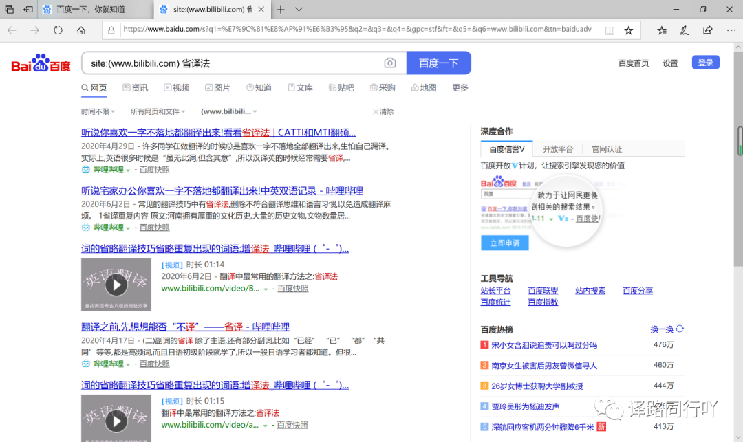Click 换一换 to refresh hot searches
Viewport: 743px width, 442px height.
[667, 329]
